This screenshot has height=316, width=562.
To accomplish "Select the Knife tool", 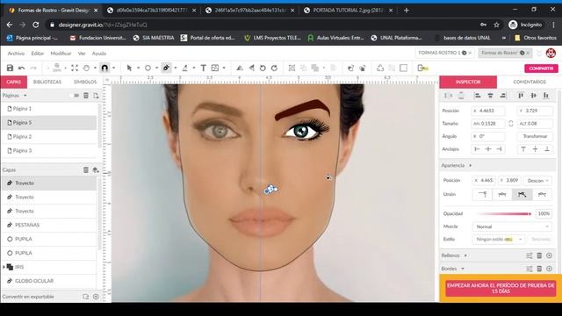I will (x=185, y=68).
